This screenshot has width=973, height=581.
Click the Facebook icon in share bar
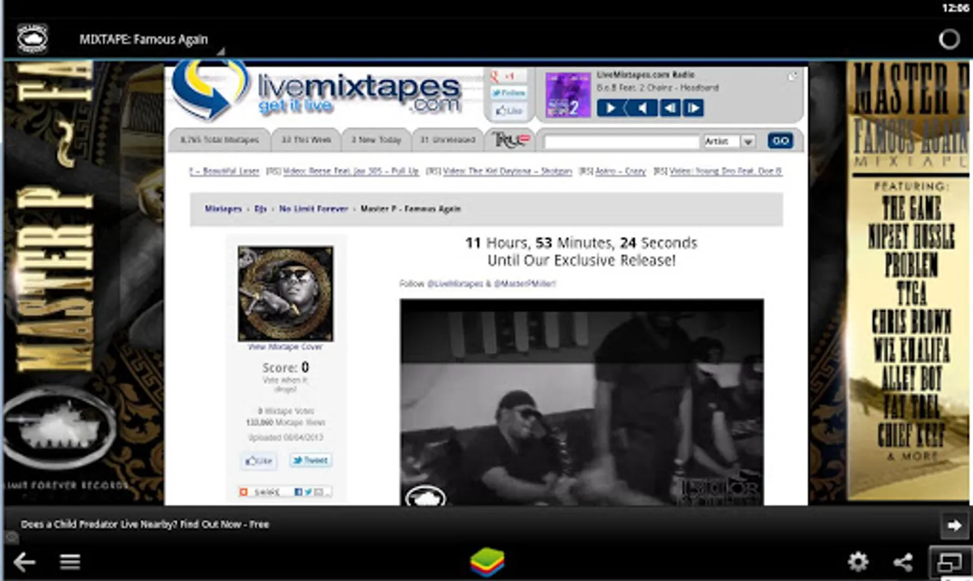click(x=298, y=492)
